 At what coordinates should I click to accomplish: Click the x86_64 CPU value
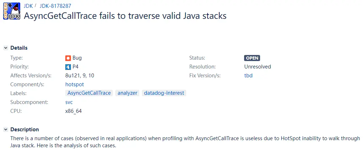coord(73,111)
